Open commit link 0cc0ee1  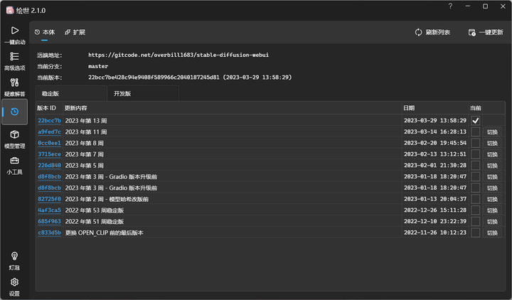49,143
